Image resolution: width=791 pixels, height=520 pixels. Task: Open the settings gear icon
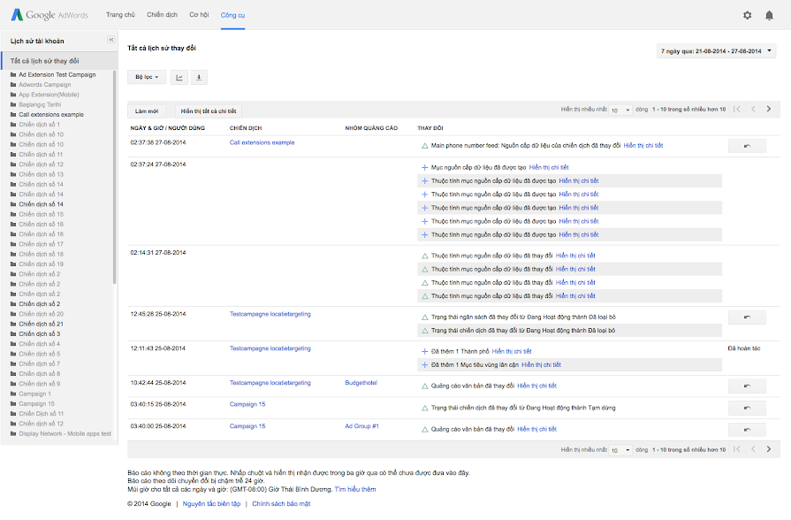pyautogui.click(x=748, y=15)
